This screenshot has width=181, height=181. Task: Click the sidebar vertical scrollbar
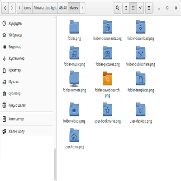(55, 99)
